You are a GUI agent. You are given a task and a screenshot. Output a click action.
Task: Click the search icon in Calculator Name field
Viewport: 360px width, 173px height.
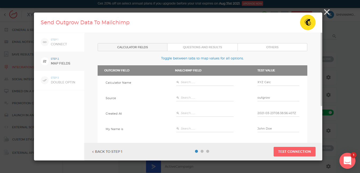[x=178, y=82]
